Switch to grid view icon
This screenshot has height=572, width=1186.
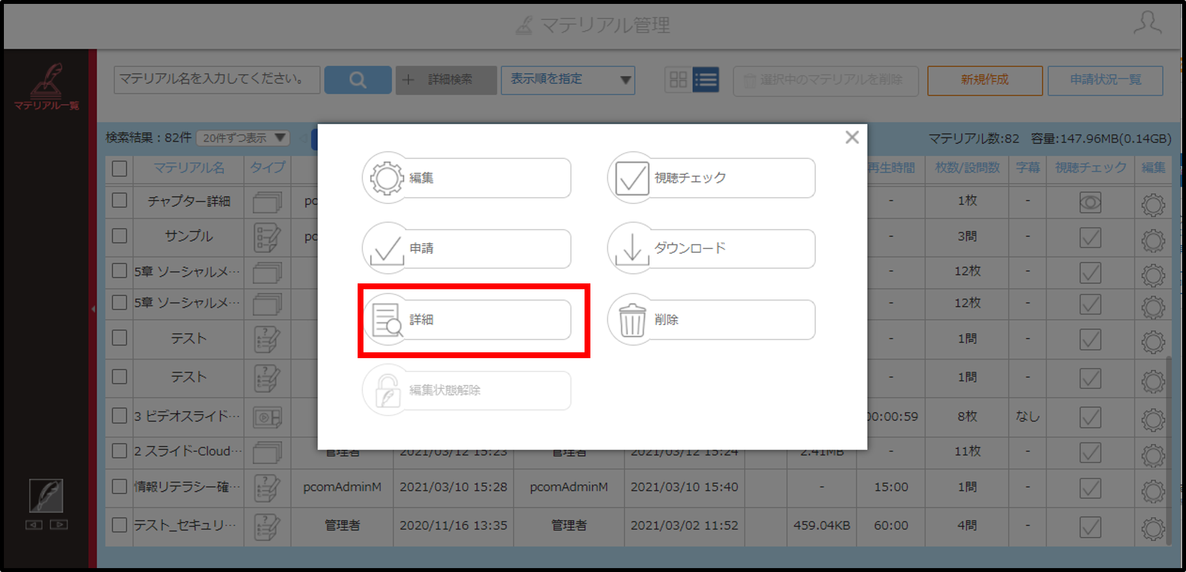click(x=678, y=80)
